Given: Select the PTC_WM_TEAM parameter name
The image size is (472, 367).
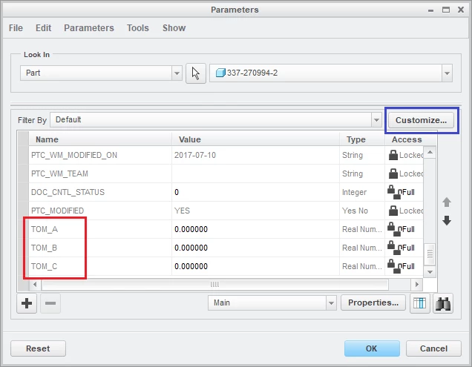Looking at the screenshot, I should 59,173.
